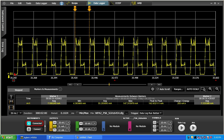Image resolution: width=224 pixels, height=140 pixels.
Task: Toggle P1 power trace on output 1
Action: coord(55,130)
